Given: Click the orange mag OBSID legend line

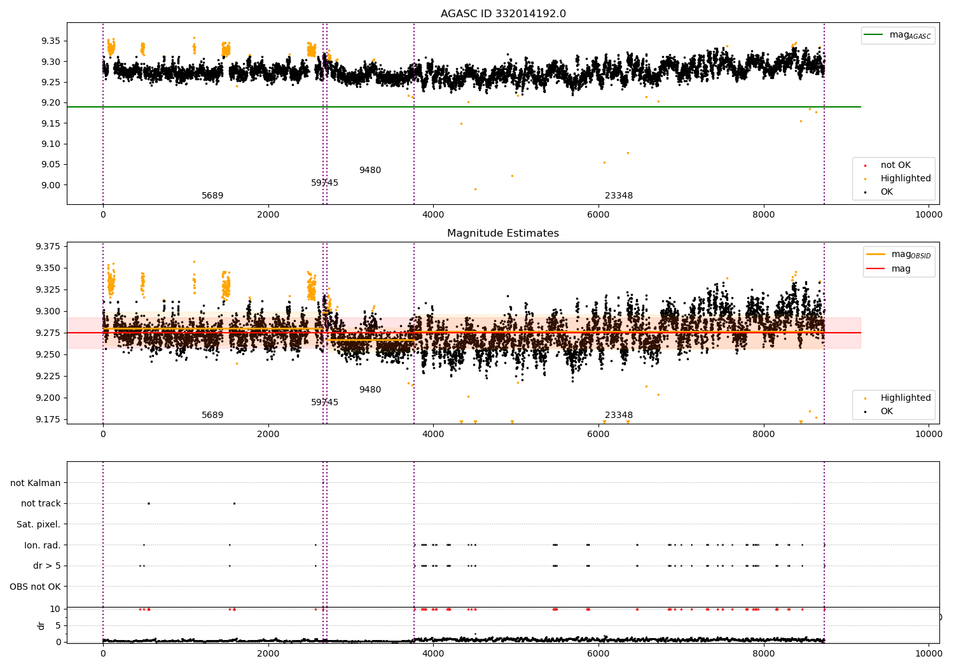Looking at the screenshot, I should 875,254.
